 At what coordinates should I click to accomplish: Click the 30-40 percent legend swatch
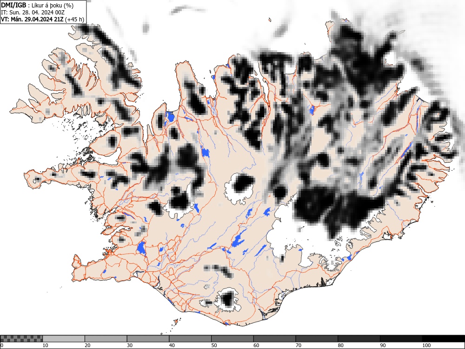148,339
